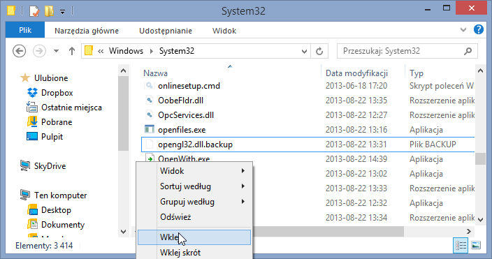Open the Widok context submenu
The height and width of the screenshot is (259, 492).
194,171
